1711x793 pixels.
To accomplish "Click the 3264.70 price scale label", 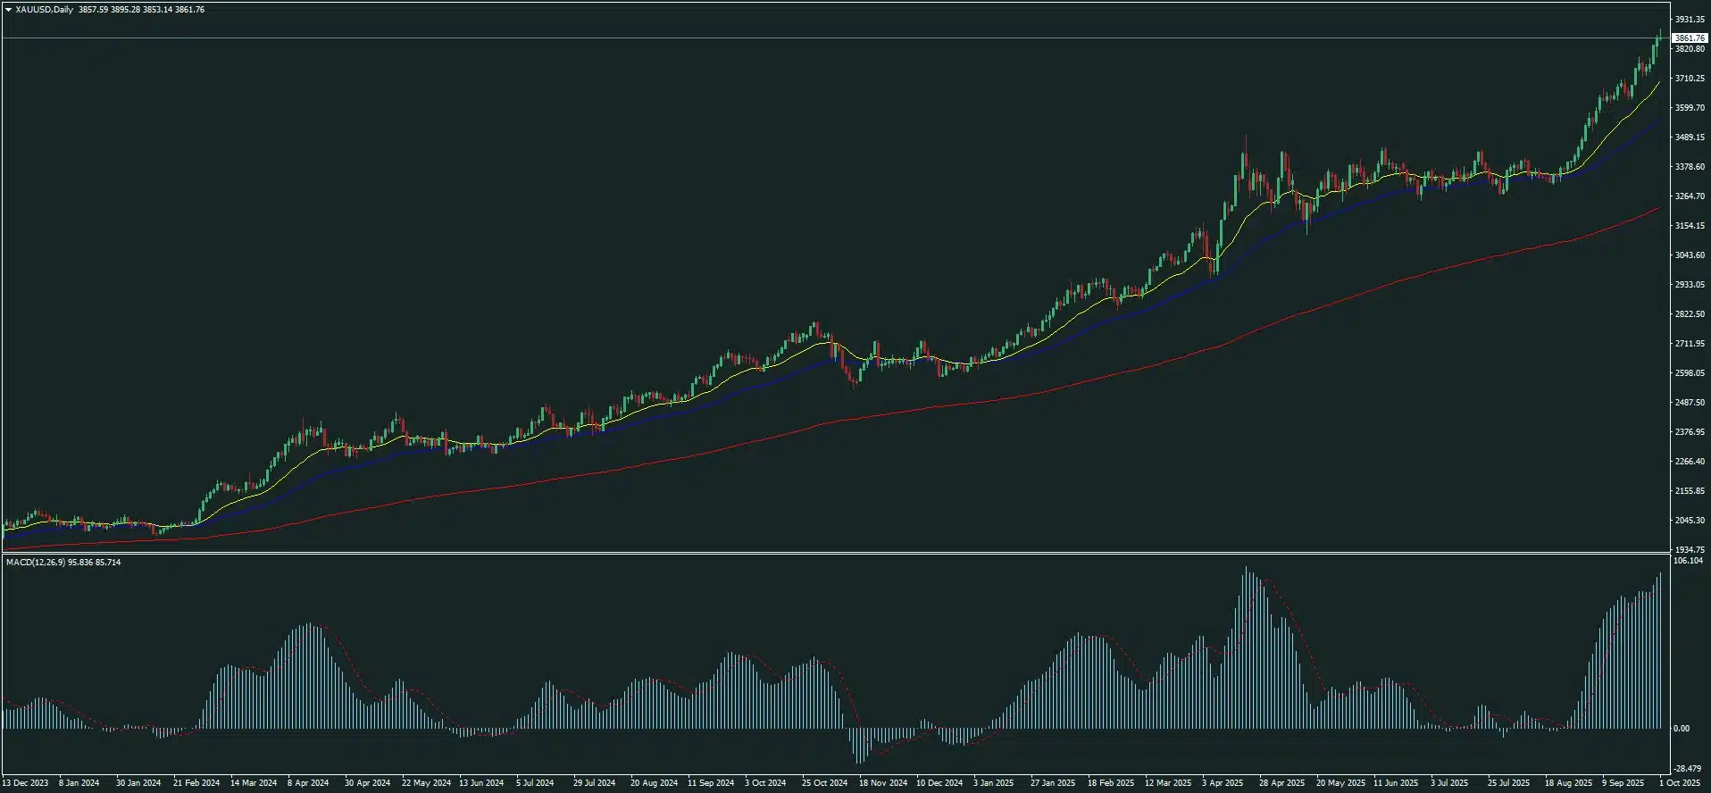I will pyautogui.click(x=1689, y=196).
